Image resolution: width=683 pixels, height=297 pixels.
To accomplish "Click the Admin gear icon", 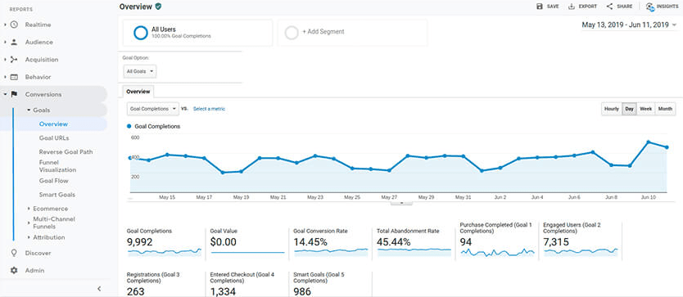I will click(x=14, y=271).
